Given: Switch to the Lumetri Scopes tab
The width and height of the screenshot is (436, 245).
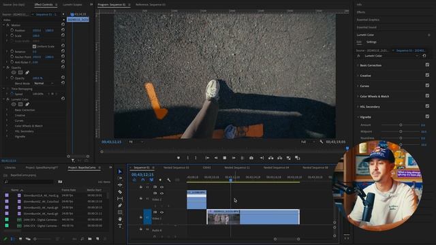Looking at the screenshot, I should [72, 5].
